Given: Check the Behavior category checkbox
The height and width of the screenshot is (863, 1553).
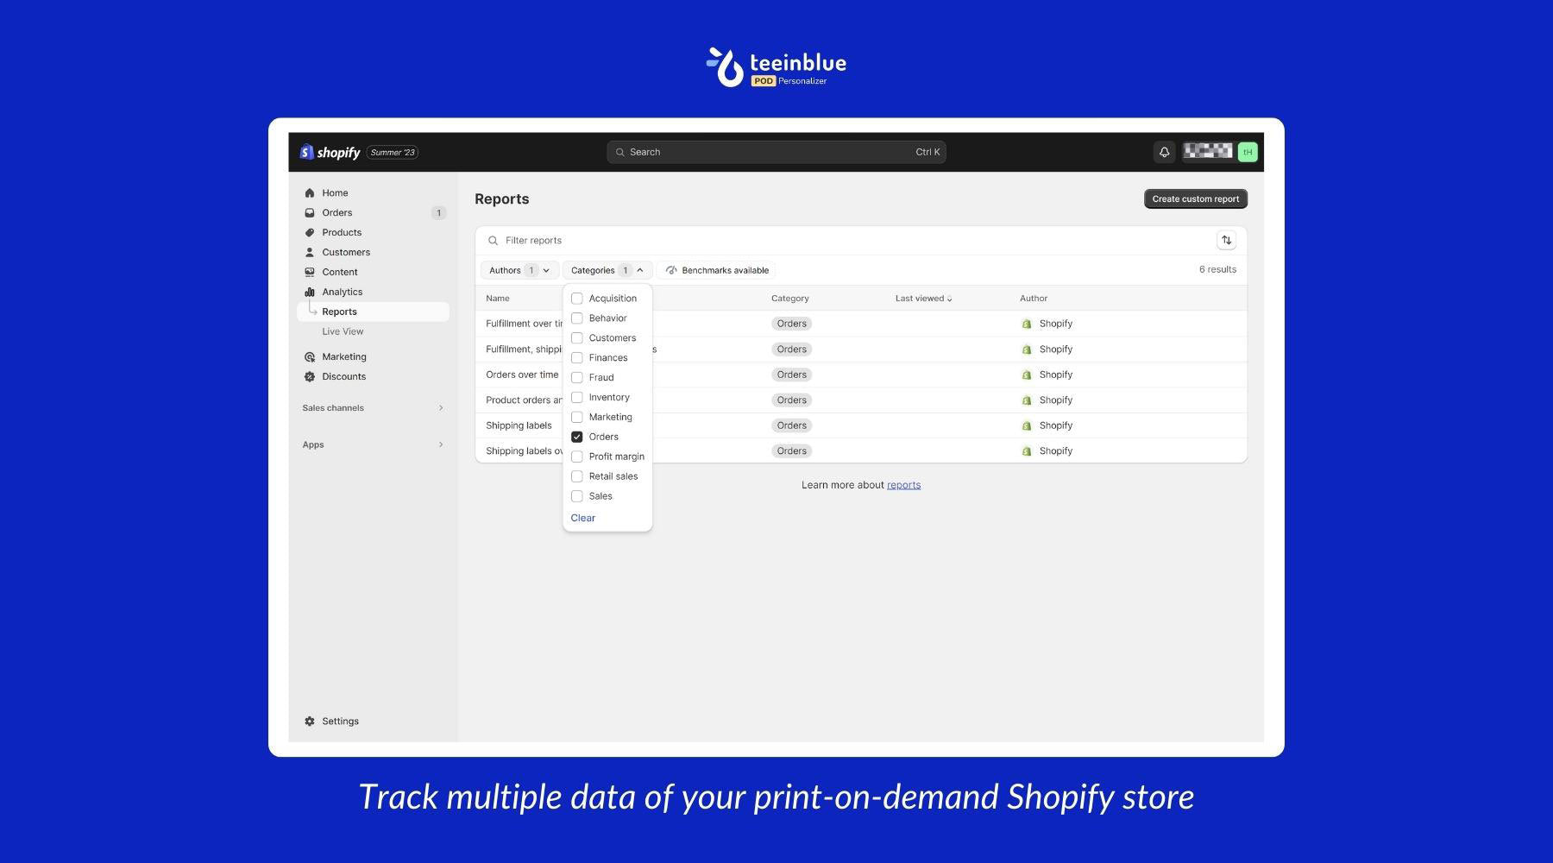Looking at the screenshot, I should click(x=577, y=318).
